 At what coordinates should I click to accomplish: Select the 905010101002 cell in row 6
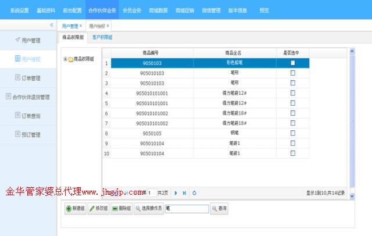pos(152,113)
